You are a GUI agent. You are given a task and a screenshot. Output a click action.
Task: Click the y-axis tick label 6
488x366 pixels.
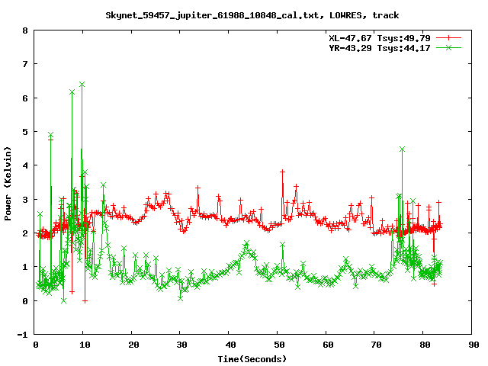(25, 98)
